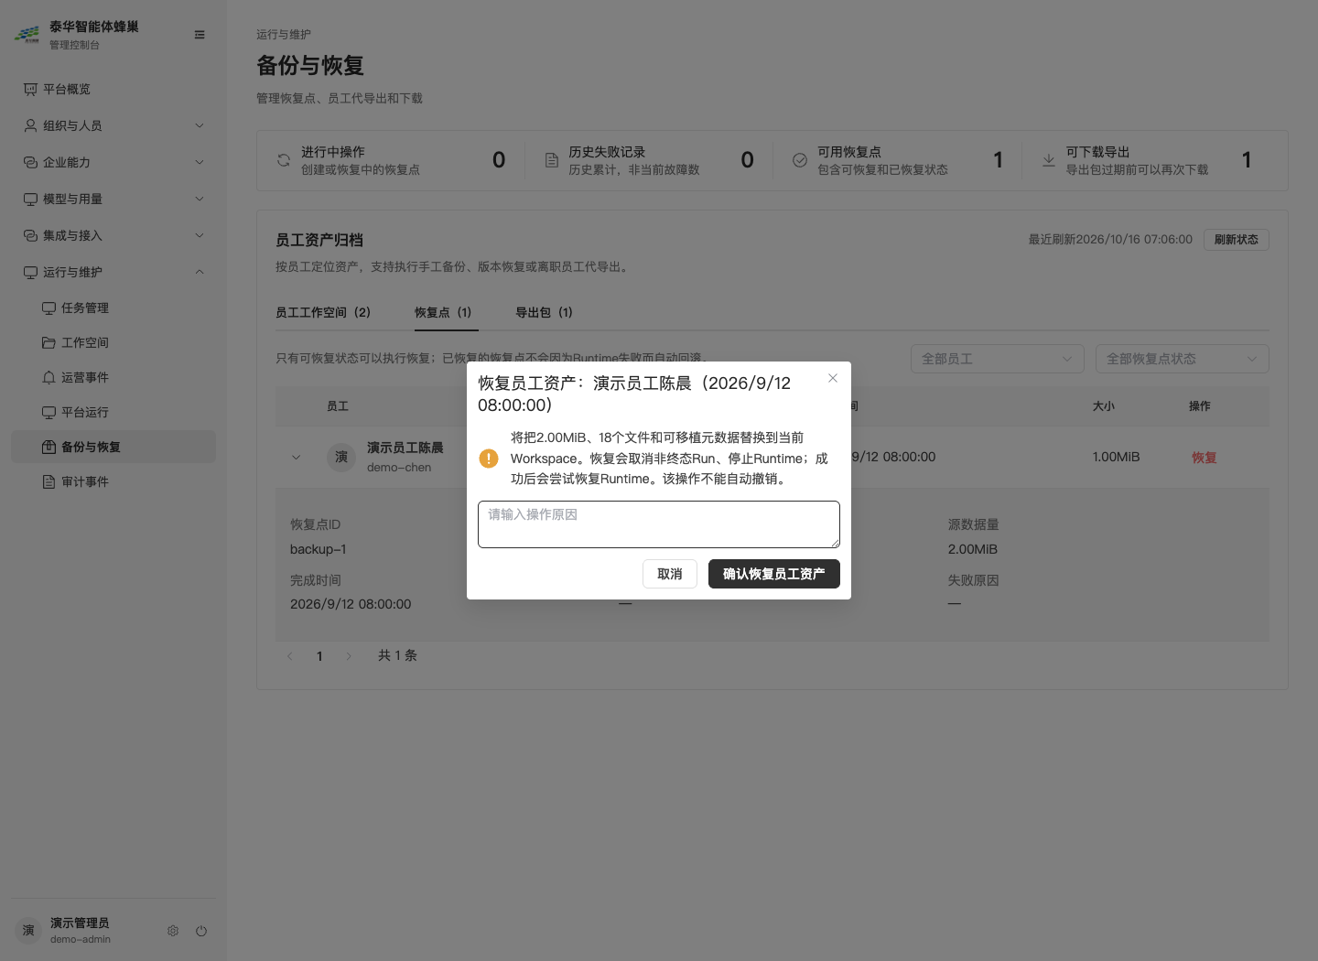Click the red 恢复 action link

pos(1205,458)
